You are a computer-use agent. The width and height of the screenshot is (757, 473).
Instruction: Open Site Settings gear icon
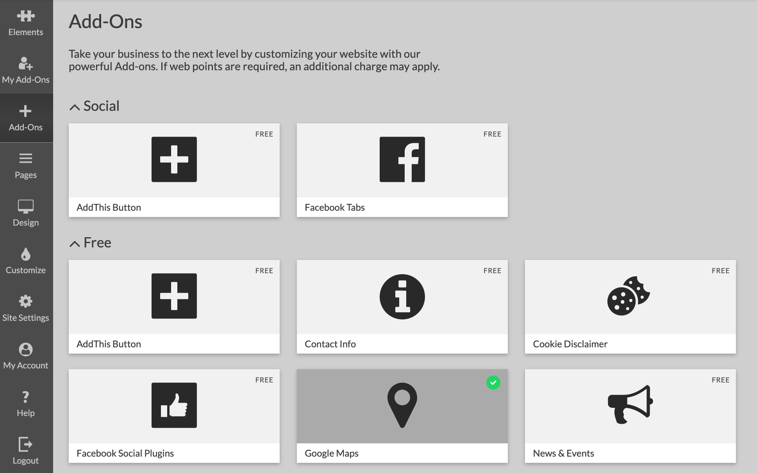pyautogui.click(x=26, y=301)
